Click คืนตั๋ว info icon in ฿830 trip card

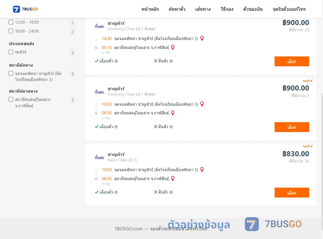click(x=171, y=192)
